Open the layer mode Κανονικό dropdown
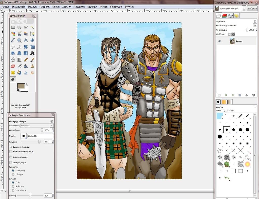 (255, 25)
